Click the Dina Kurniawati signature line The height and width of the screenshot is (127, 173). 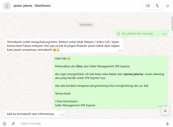[x=66, y=101]
